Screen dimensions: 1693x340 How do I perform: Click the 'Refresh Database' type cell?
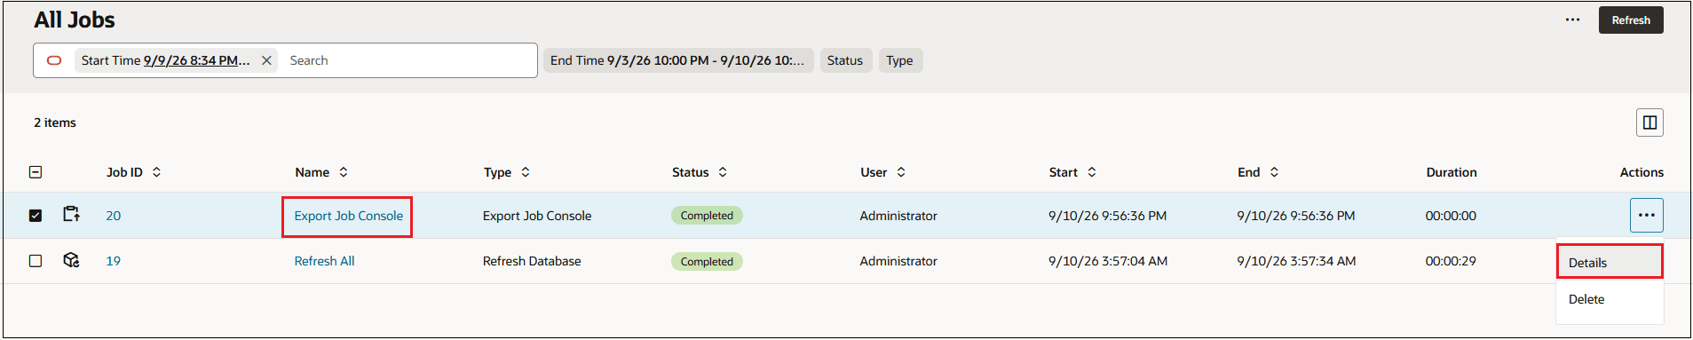(x=532, y=261)
